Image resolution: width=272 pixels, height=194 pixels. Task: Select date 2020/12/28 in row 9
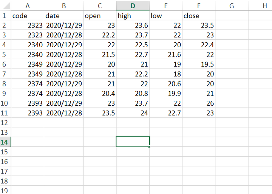click(x=64, y=93)
